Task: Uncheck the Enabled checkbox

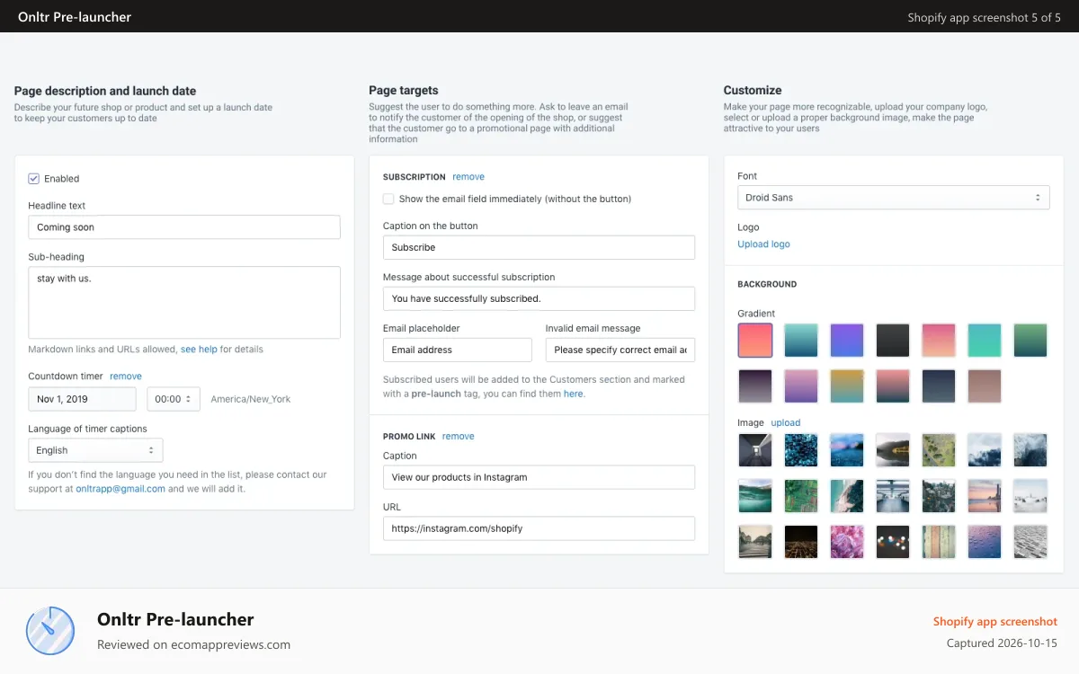Action: 34,179
